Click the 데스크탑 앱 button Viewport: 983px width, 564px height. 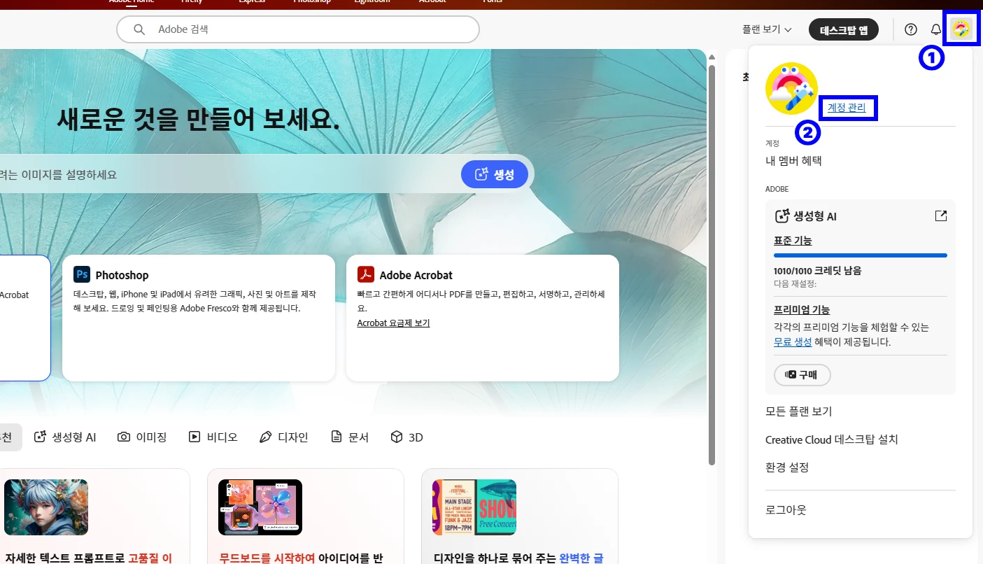click(x=844, y=29)
